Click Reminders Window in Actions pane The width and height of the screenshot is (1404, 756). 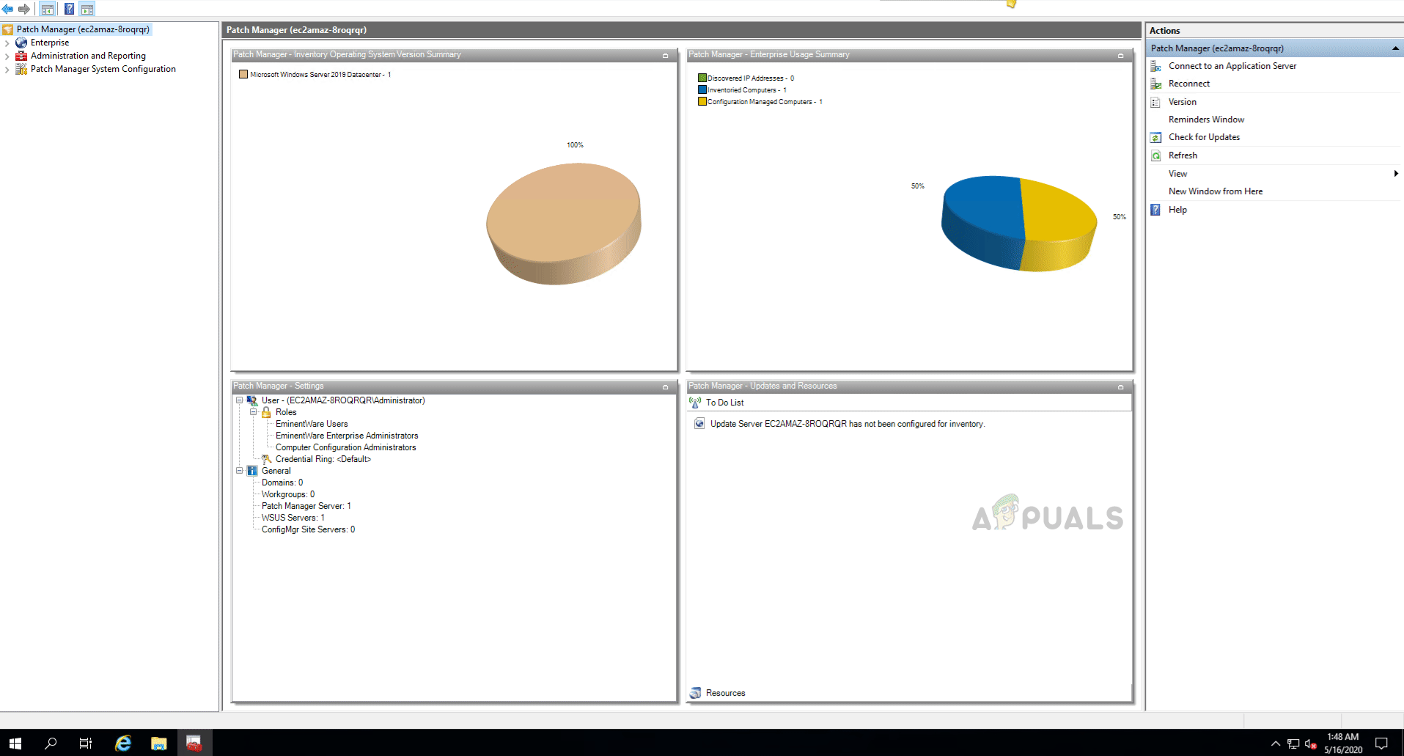[x=1206, y=120]
